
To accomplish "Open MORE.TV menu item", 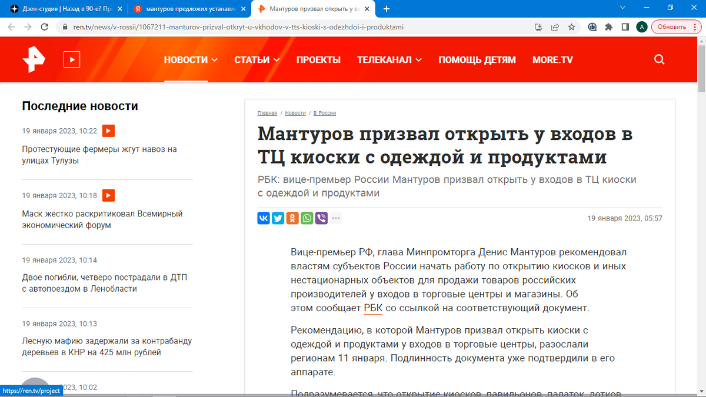I will coord(552,59).
